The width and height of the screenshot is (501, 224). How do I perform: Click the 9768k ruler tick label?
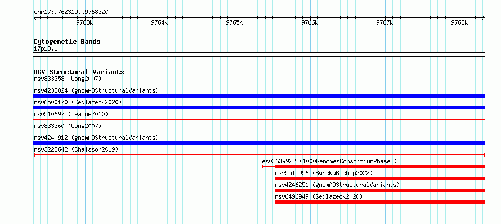click(459, 22)
